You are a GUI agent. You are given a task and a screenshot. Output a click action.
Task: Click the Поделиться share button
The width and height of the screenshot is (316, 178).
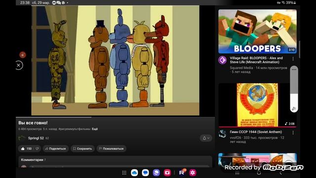(x=55, y=149)
